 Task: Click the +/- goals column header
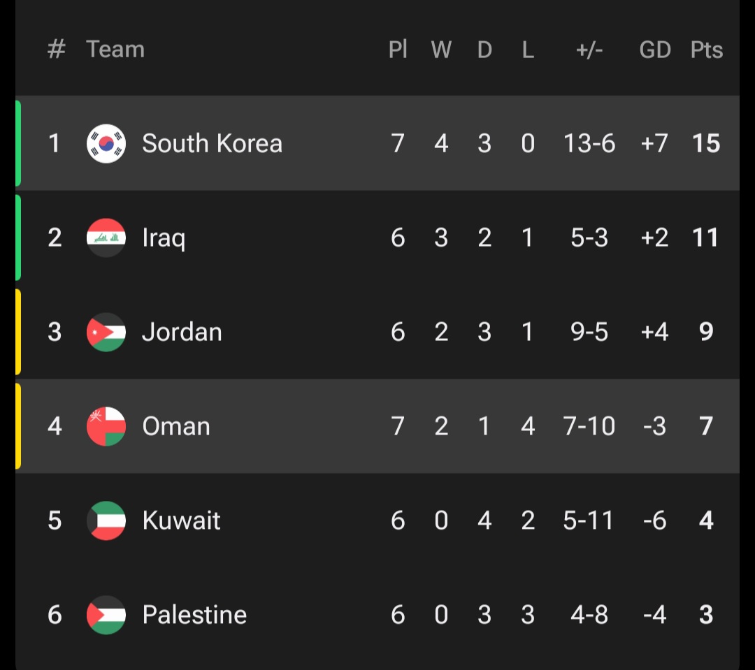point(589,50)
